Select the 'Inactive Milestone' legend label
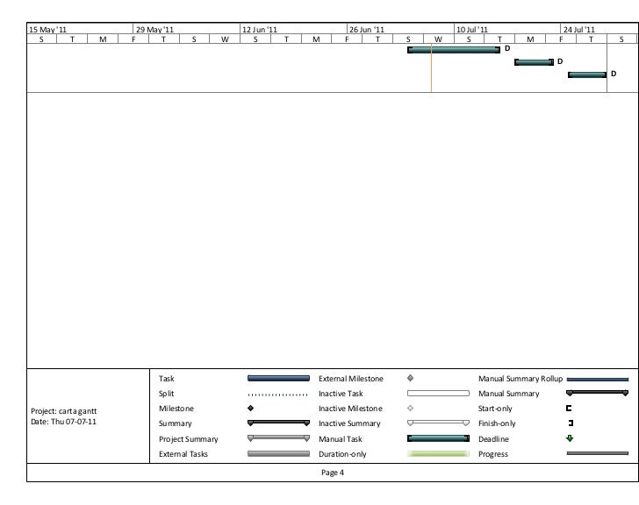The height and width of the screenshot is (505, 639). click(x=350, y=409)
